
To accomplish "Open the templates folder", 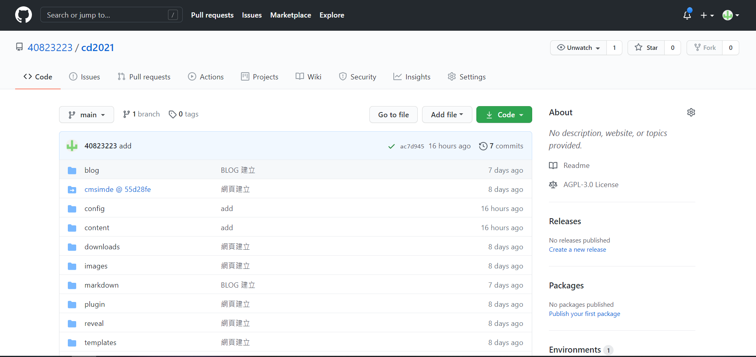I will (101, 343).
